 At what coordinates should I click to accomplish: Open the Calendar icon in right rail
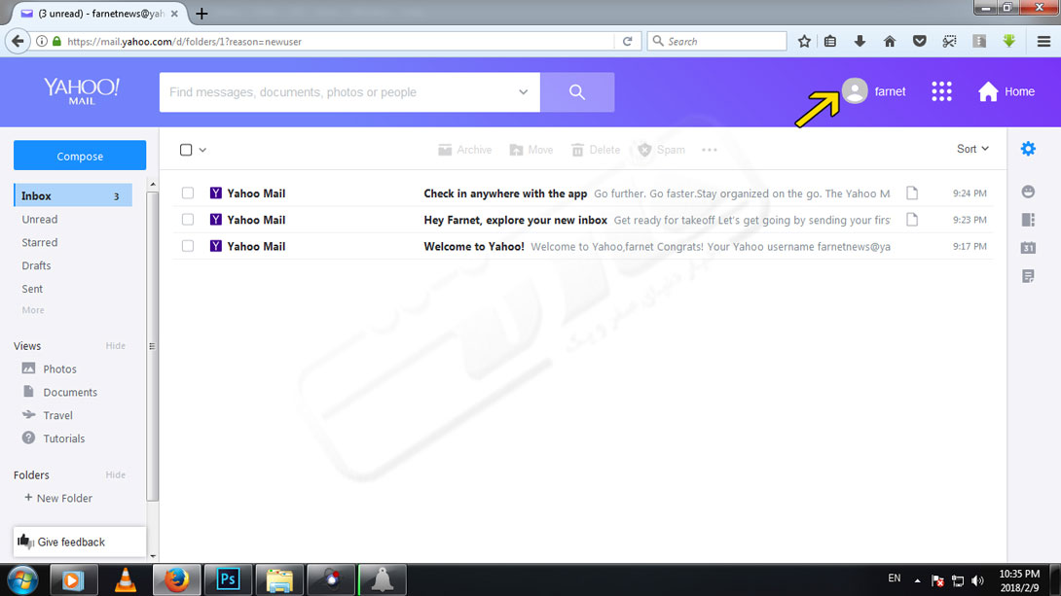point(1028,247)
